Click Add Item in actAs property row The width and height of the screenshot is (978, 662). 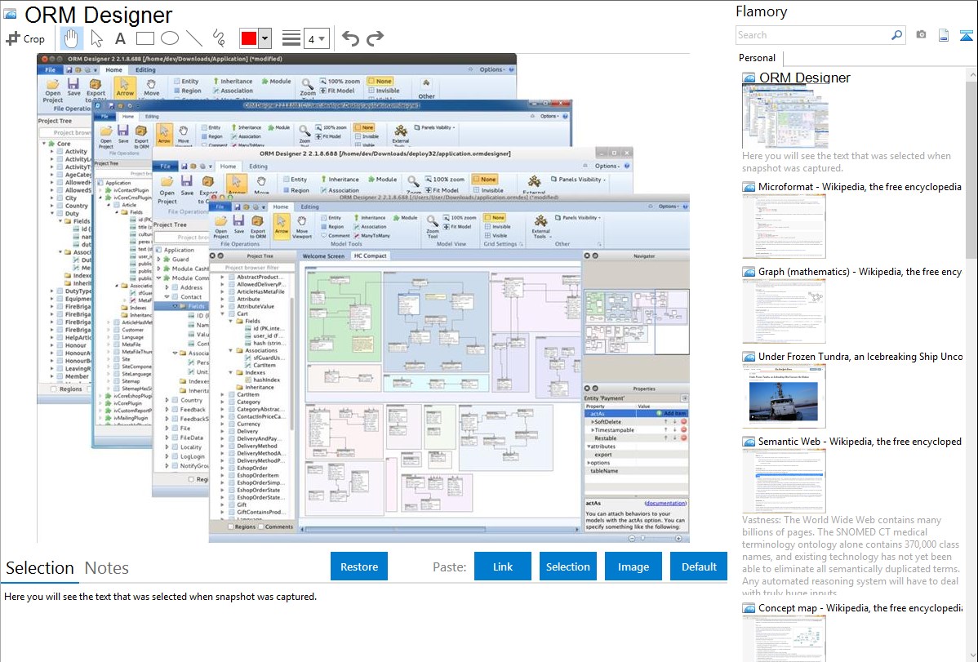coord(670,414)
